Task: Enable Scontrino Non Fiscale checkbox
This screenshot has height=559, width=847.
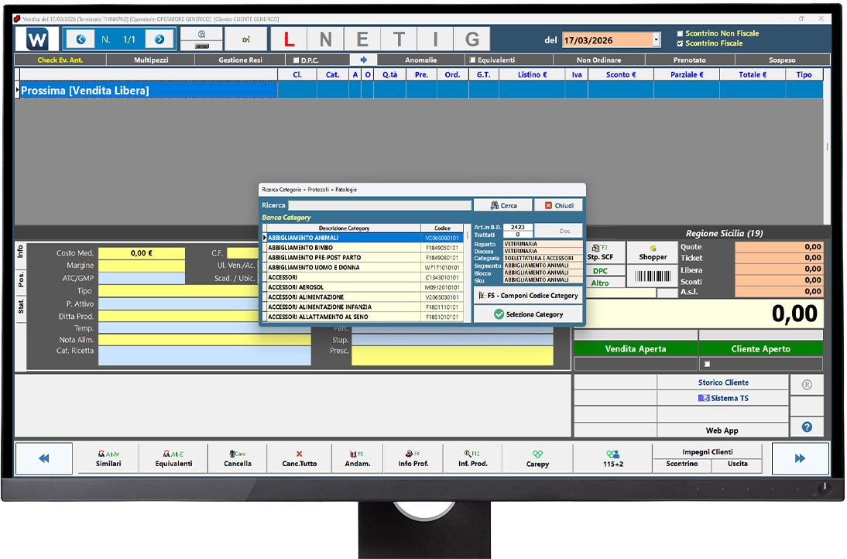Action: pos(680,34)
